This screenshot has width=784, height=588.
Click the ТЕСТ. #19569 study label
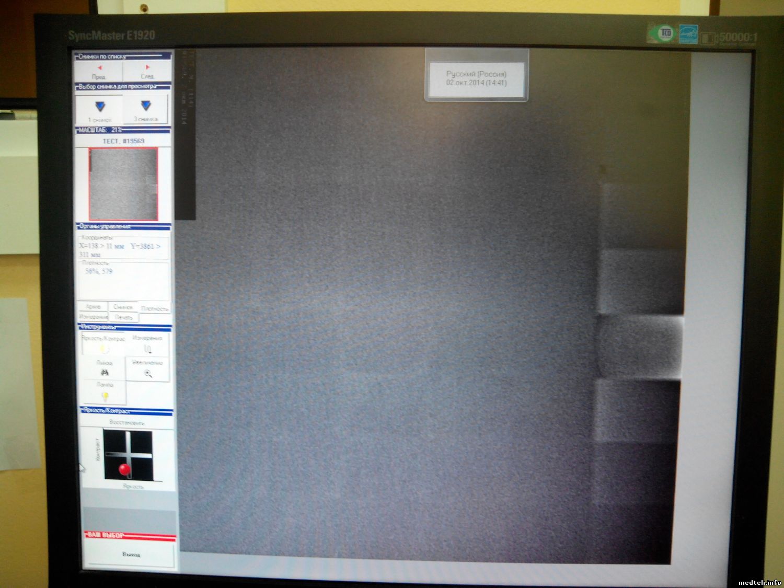pyautogui.click(x=123, y=141)
